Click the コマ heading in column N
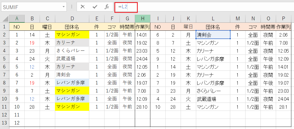 253,27
